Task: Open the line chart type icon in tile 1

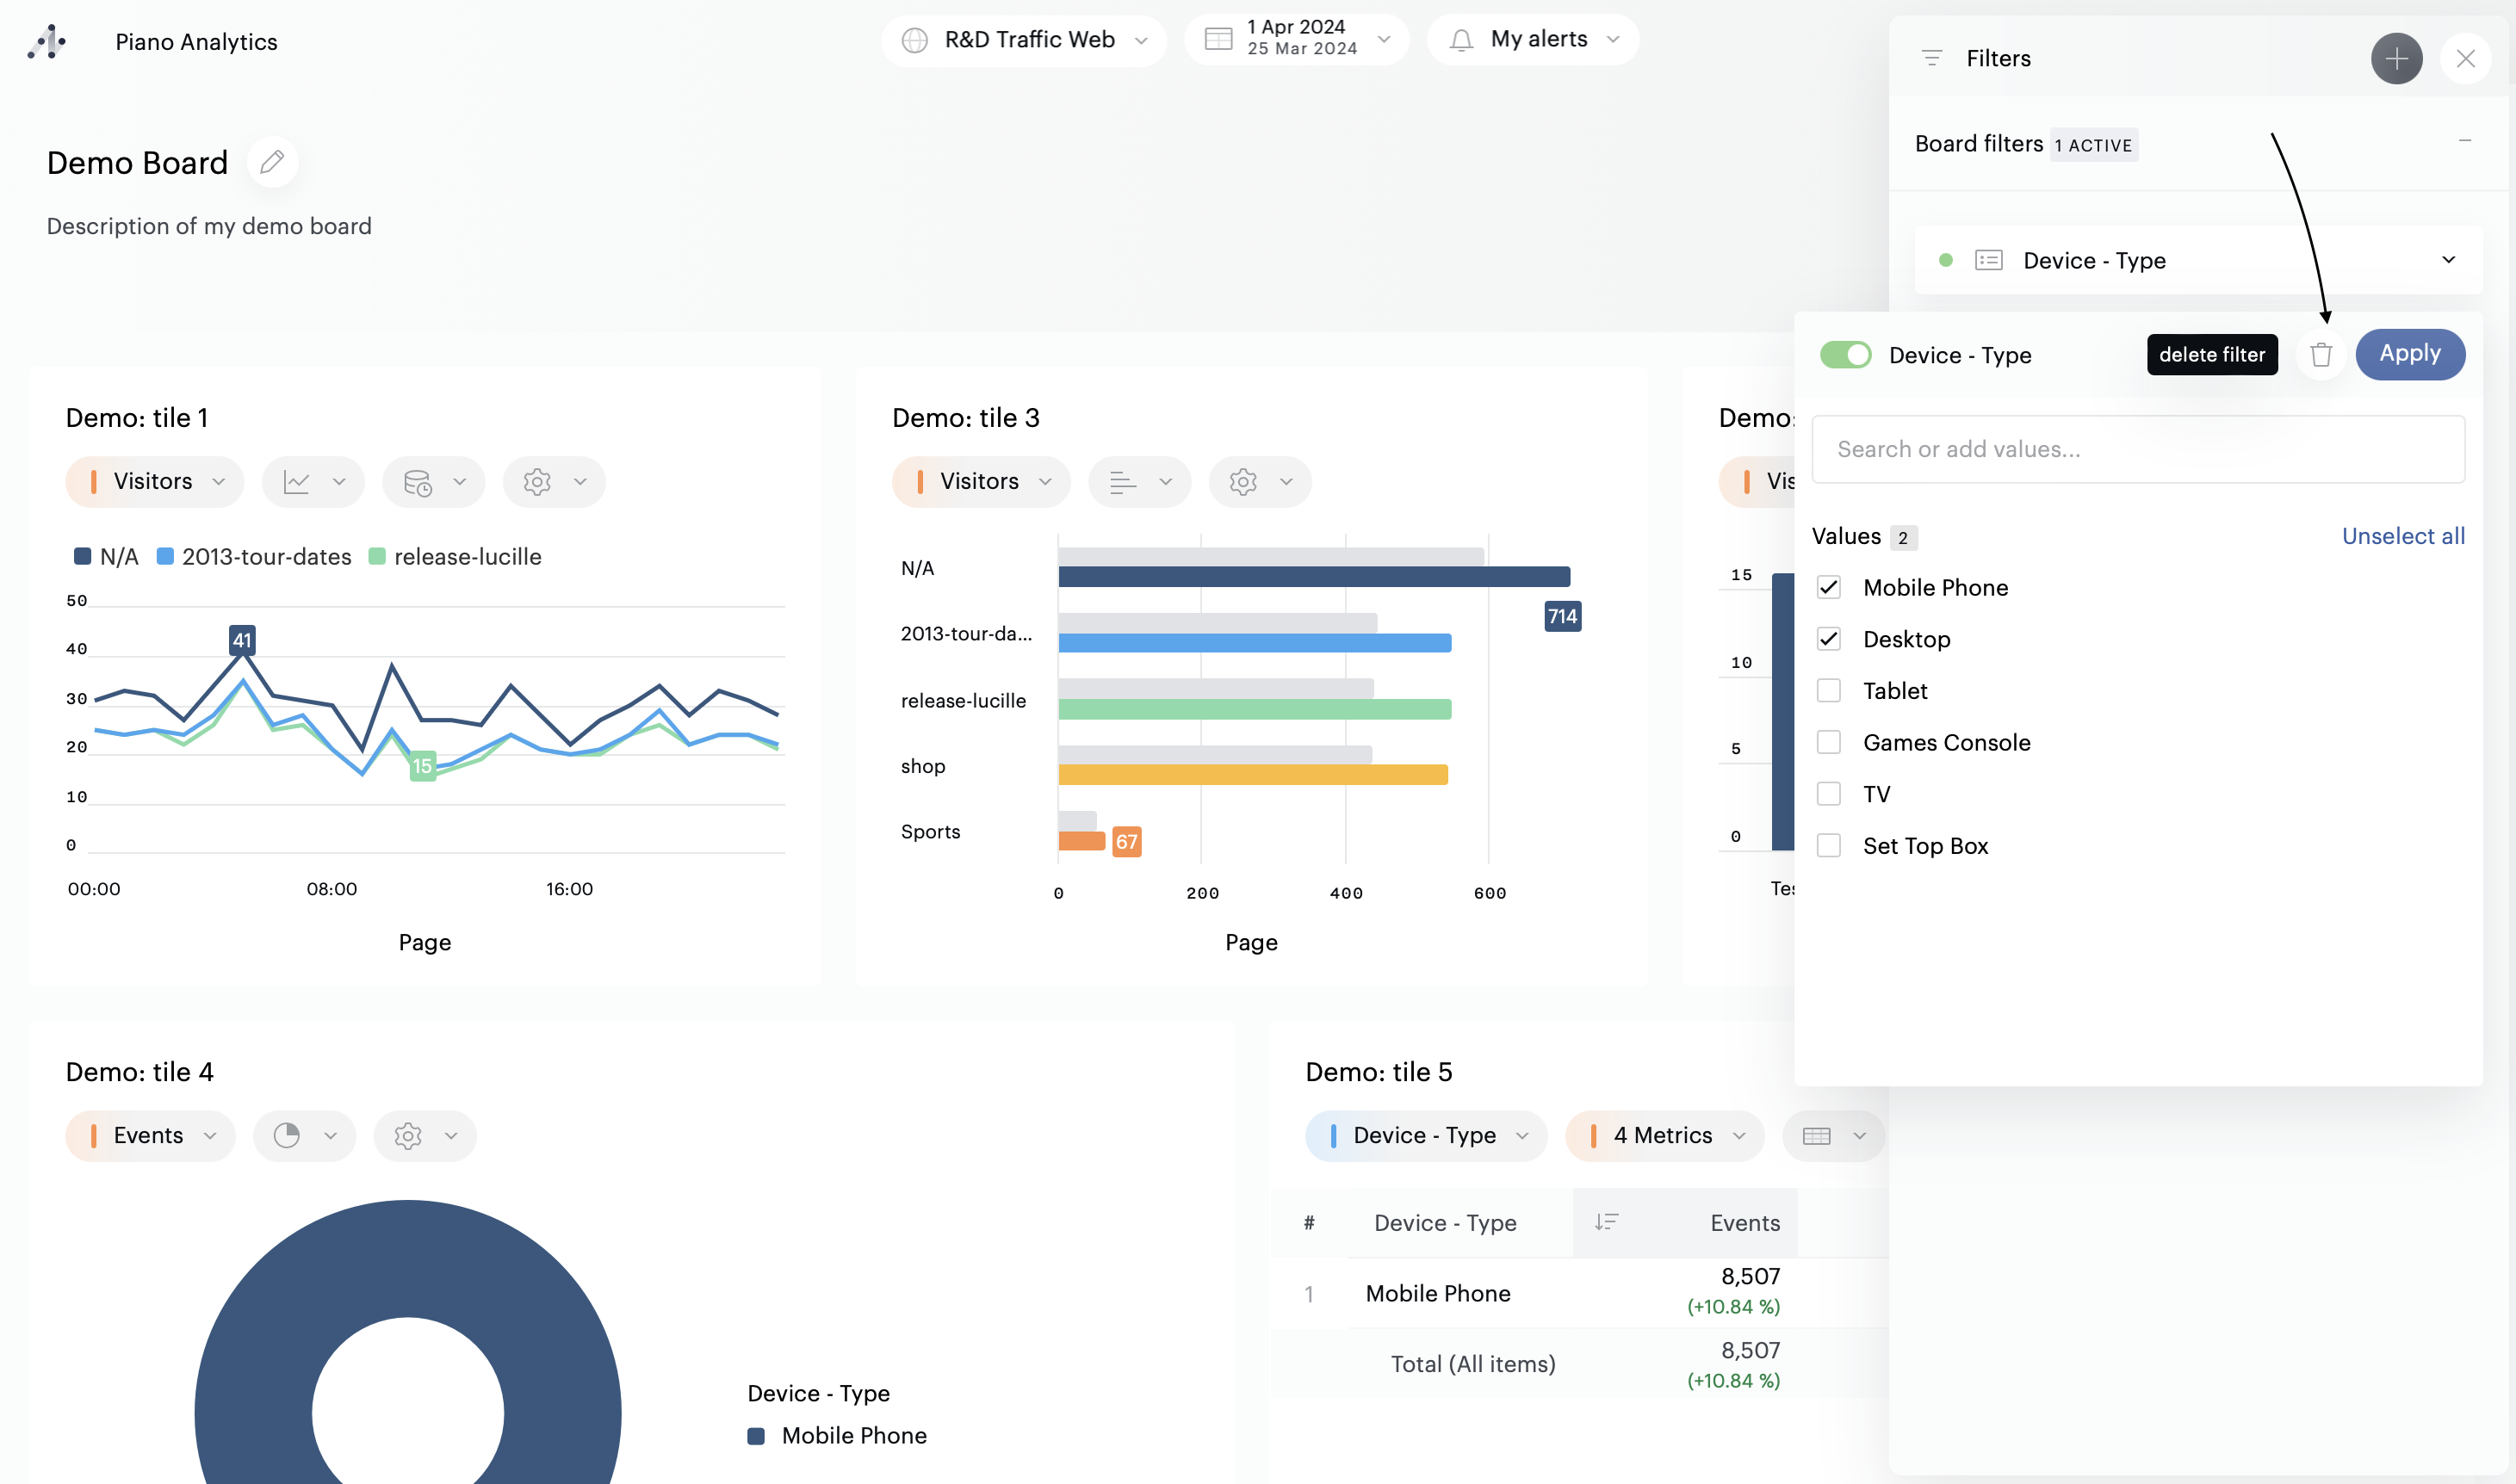Action: click(x=312, y=482)
